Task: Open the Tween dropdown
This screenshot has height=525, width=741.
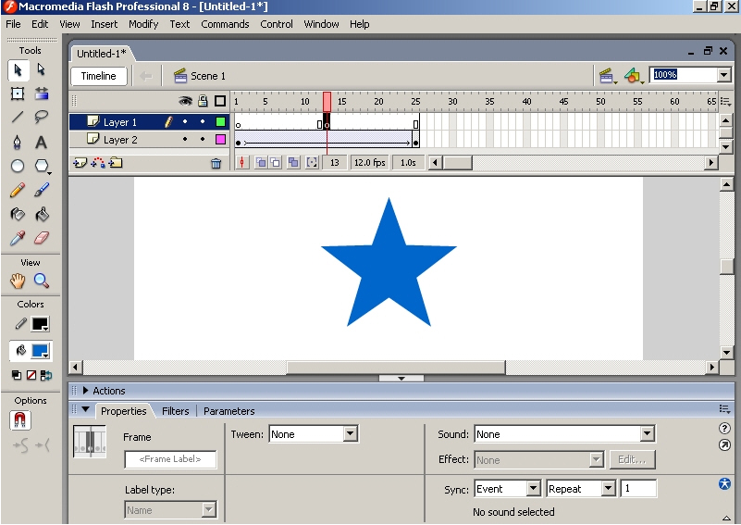Action: 350,433
